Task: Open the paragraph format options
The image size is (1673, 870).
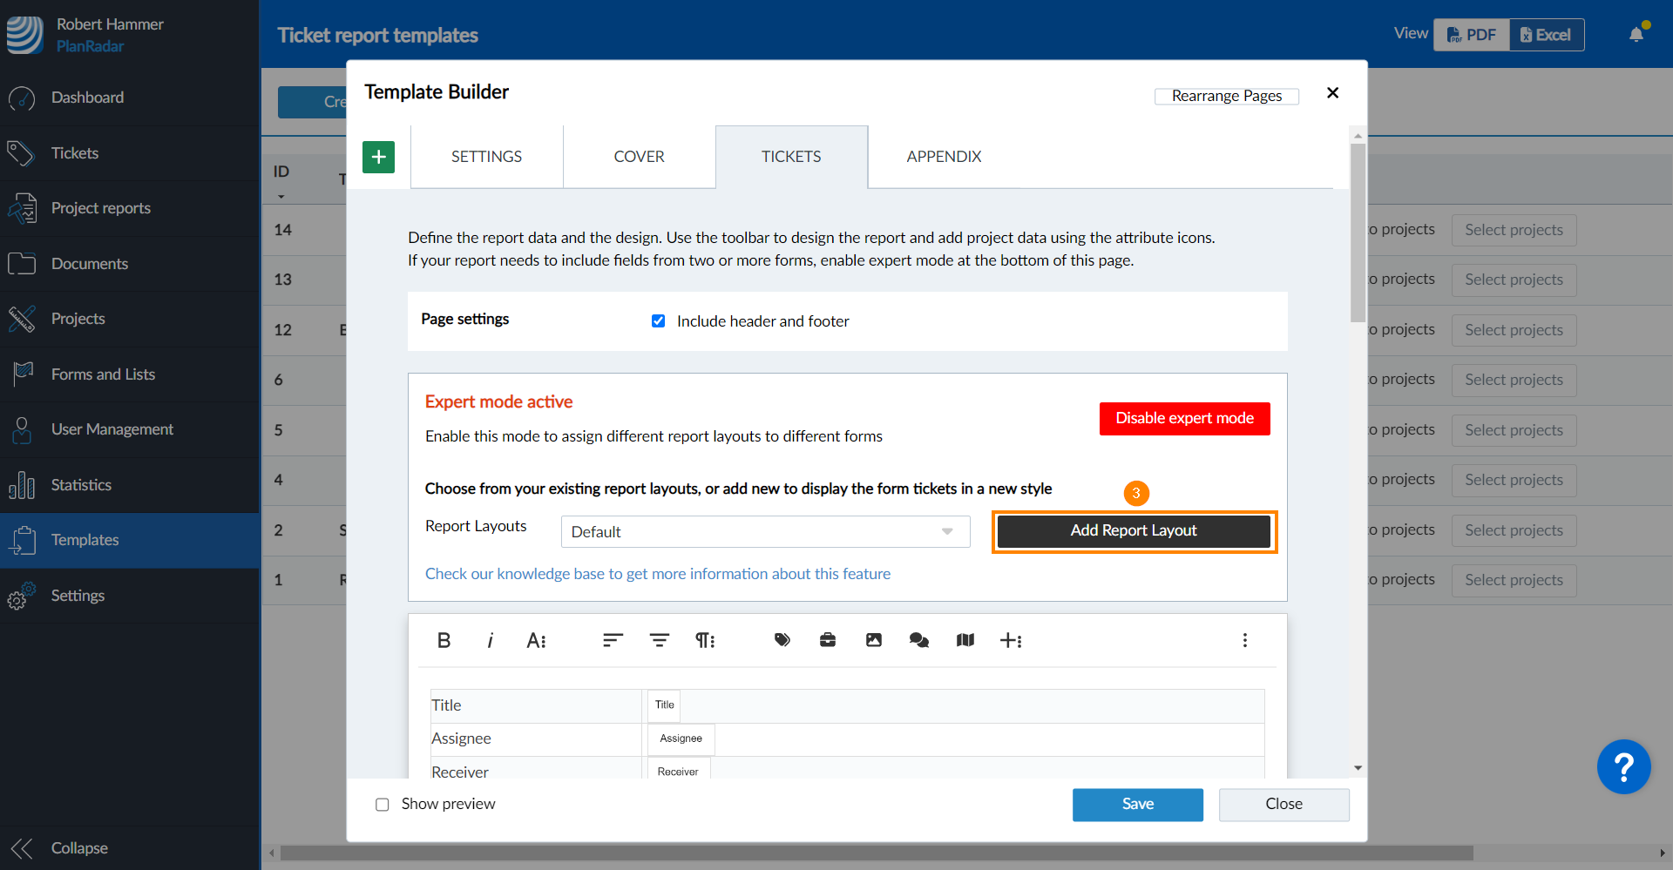Action: click(704, 641)
